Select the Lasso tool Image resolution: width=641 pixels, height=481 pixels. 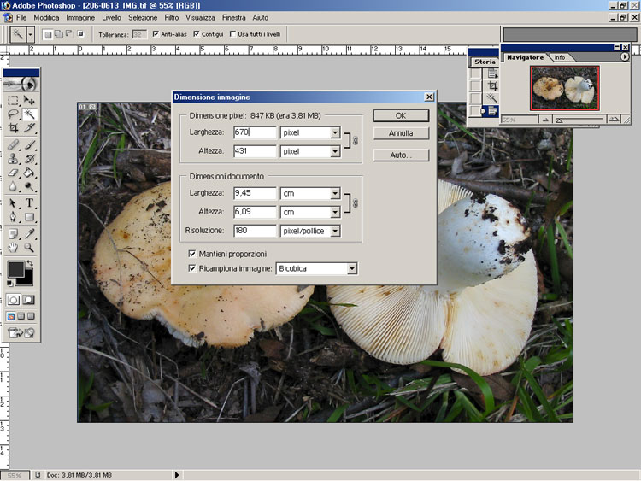pyautogui.click(x=13, y=113)
